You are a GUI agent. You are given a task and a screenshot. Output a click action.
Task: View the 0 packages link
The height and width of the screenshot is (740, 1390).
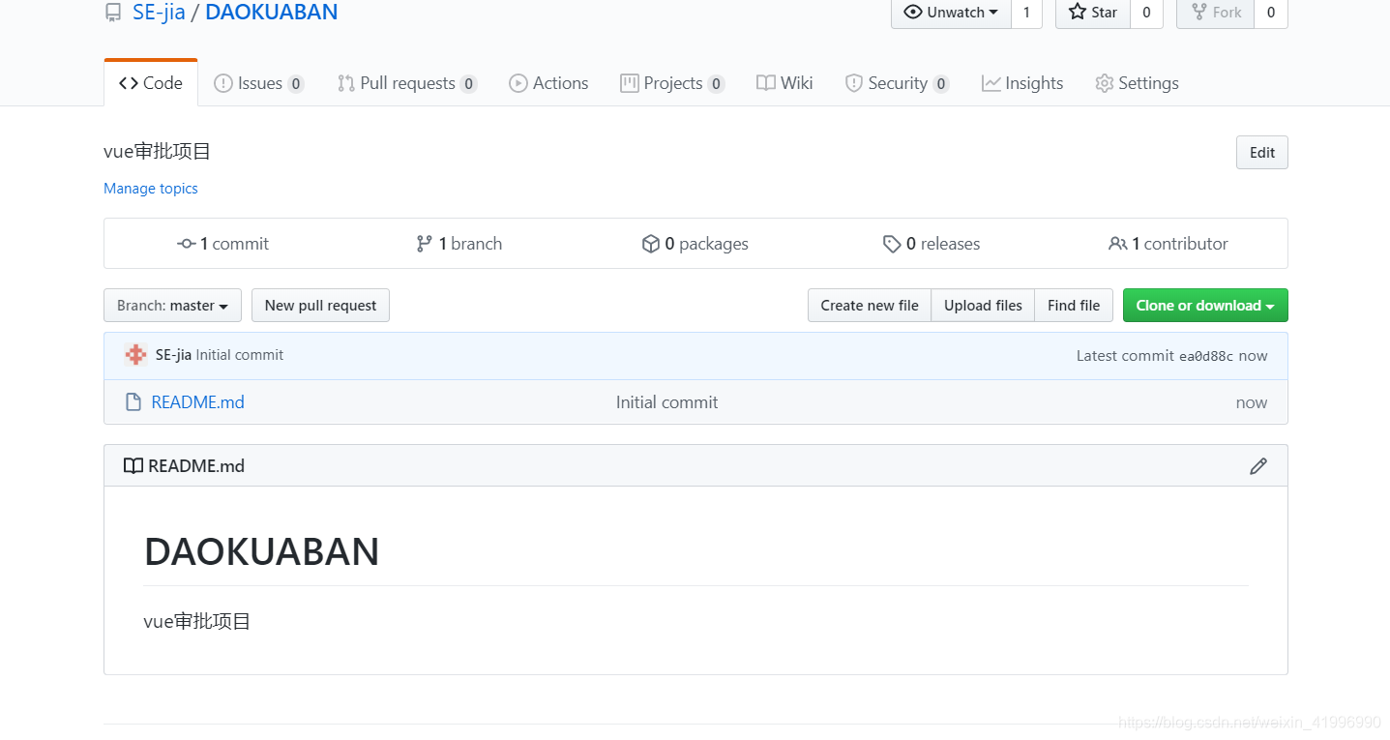[695, 244]
